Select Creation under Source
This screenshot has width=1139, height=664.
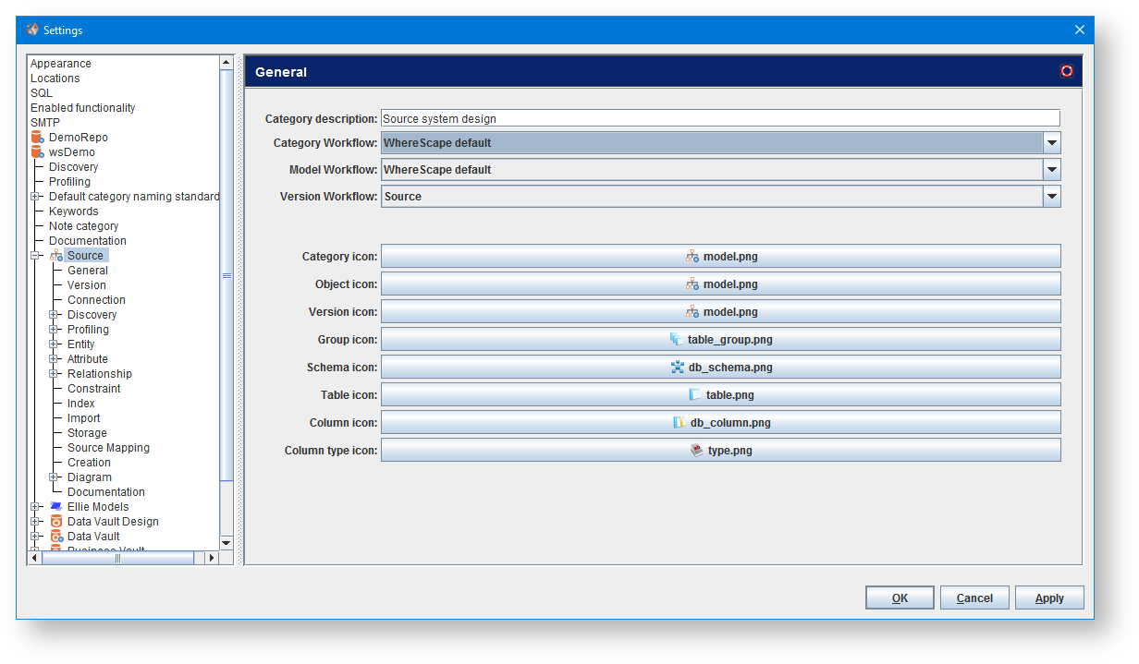coord(89,463)
